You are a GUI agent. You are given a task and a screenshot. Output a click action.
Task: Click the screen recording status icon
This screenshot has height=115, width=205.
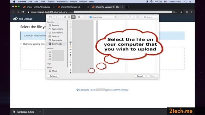(x=147, y=2)
